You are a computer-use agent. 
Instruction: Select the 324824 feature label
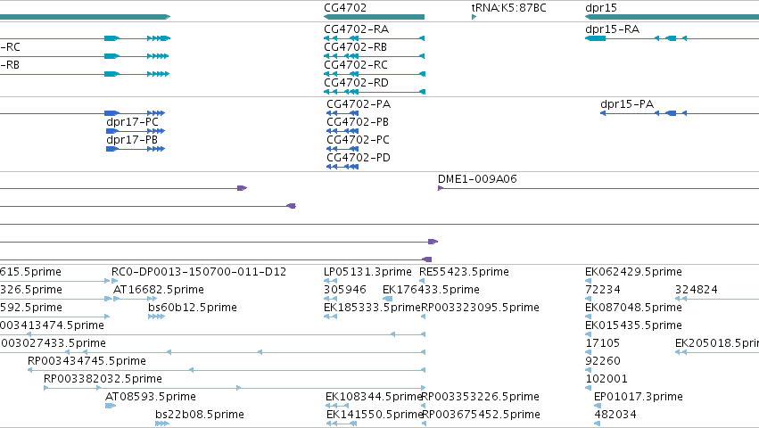(697, 290)
